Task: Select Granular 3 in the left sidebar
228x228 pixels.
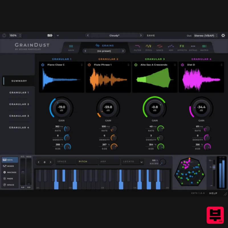Action: pos(19,116)
